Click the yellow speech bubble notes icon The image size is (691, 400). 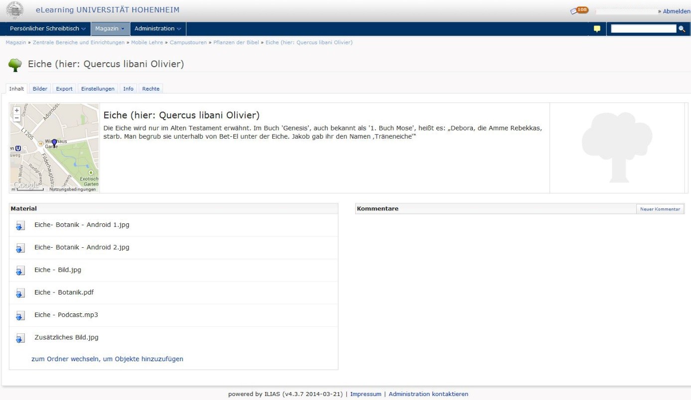(x=596, y=29)
